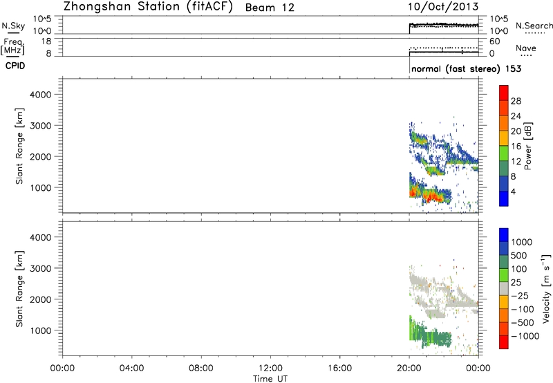Click the '500' Velocity colorbar label
The image size is (553, 383).
click(518, 256)
